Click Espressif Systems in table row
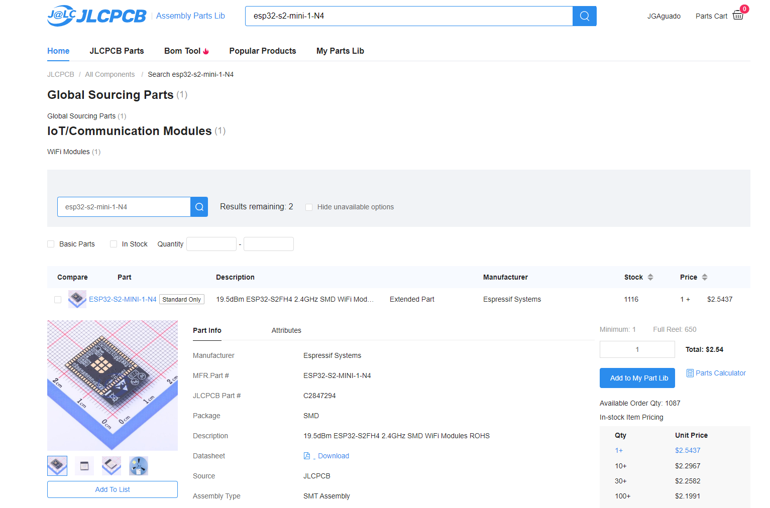The height and width of the screenshot is (508, 770). coord(512,299)
